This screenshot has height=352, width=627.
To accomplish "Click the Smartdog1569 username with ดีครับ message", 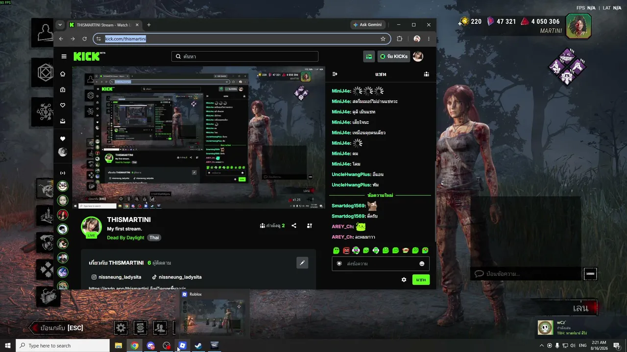I will coord(348,216).
